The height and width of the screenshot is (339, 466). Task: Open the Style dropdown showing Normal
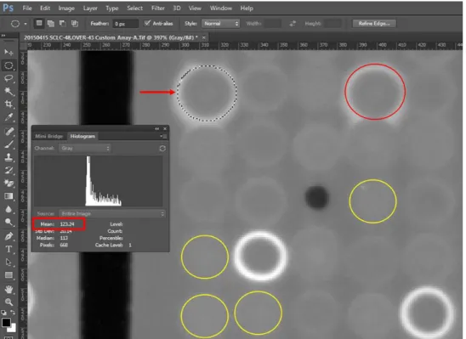click(x=220, y=24)
